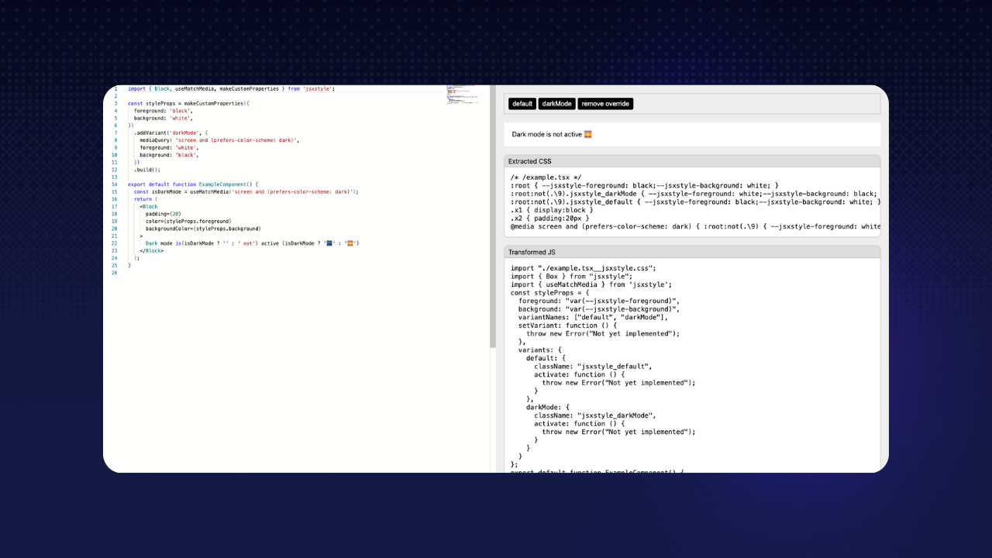
Task: Click the backgroundColor={styleProps.background} line
Action: [203, 229]
